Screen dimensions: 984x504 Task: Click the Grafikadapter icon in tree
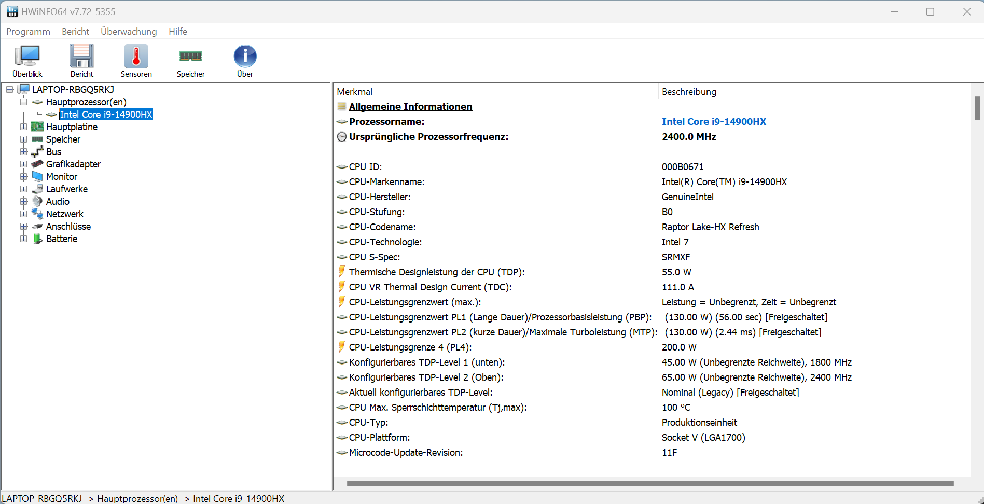(37, 164)
